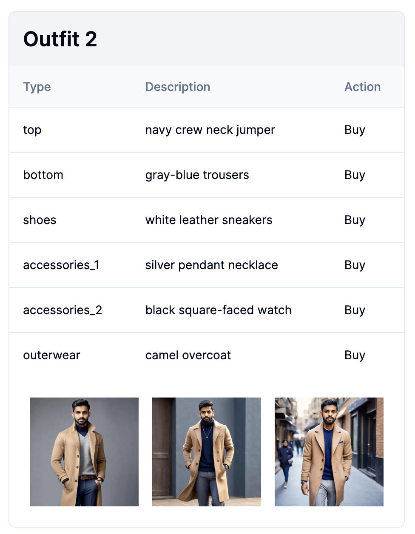Click the Action column header
This screenshot has height=534, width=415.
click(362, 87)
